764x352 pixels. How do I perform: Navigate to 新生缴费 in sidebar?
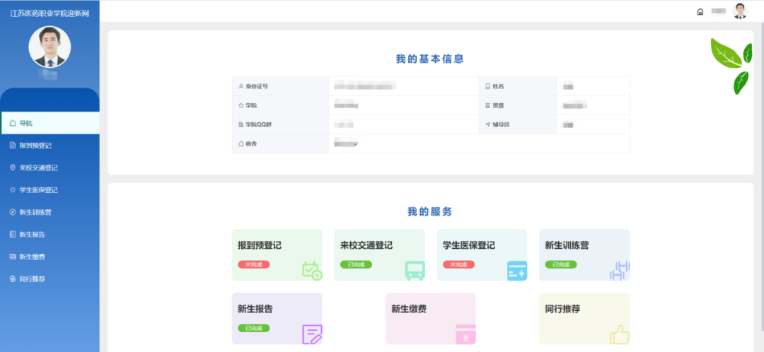[x=32, y=257]
